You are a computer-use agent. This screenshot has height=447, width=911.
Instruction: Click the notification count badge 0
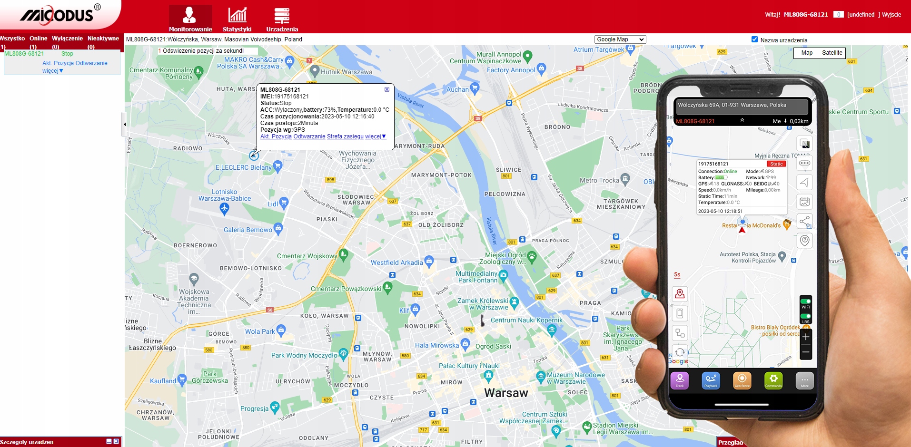pyautogui.click(x=839, y=15)
